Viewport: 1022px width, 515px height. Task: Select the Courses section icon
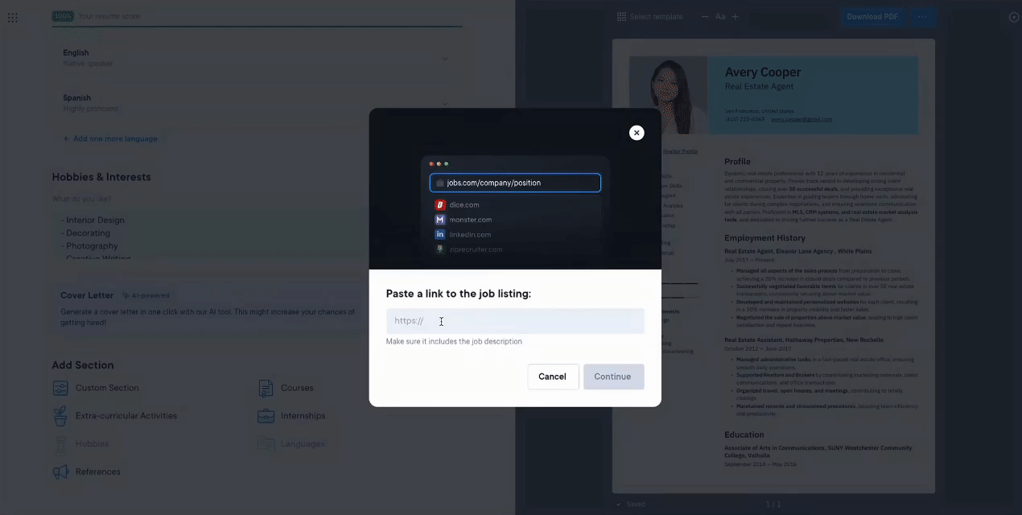[x=266, y=387]
